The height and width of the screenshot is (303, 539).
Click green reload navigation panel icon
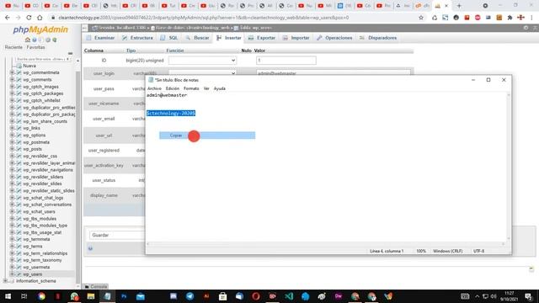click(55, 40)
